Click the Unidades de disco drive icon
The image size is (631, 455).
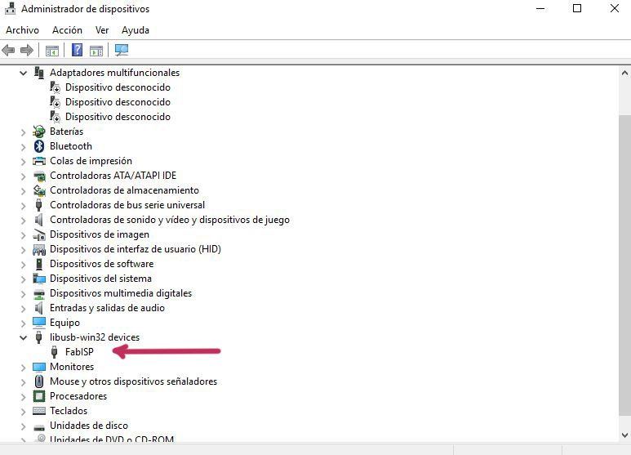[39, 426]
